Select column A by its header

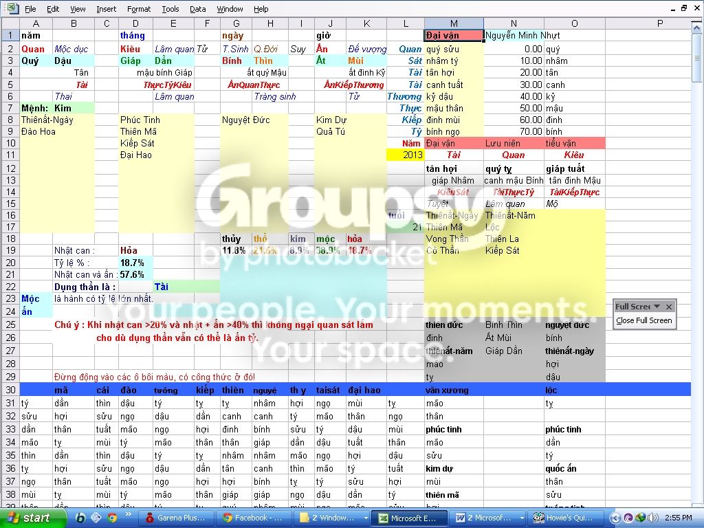36,23
